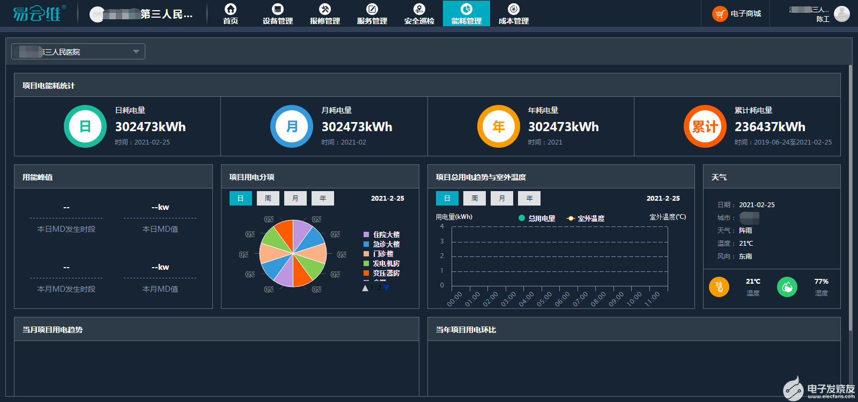Toggle 总用电量 series in trend chart
This screenshot has height=402, width=858.
[x=537, y=218]
